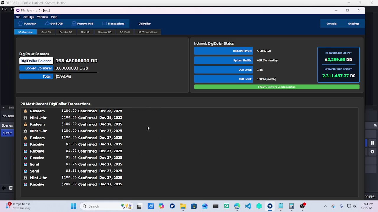Open the weather widget on taskbar
378x212 pixels.
pos(18,206)
